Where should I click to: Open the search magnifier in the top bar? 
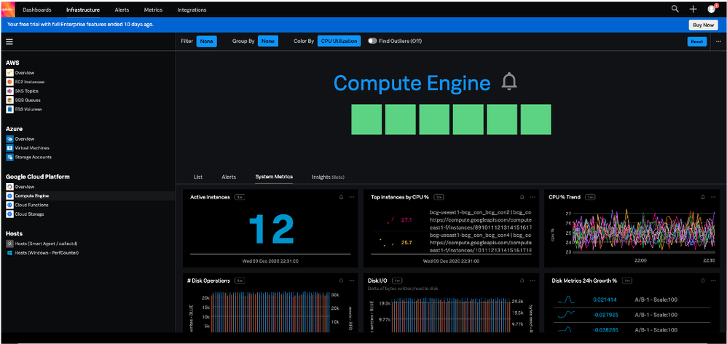tap(675, 9)
